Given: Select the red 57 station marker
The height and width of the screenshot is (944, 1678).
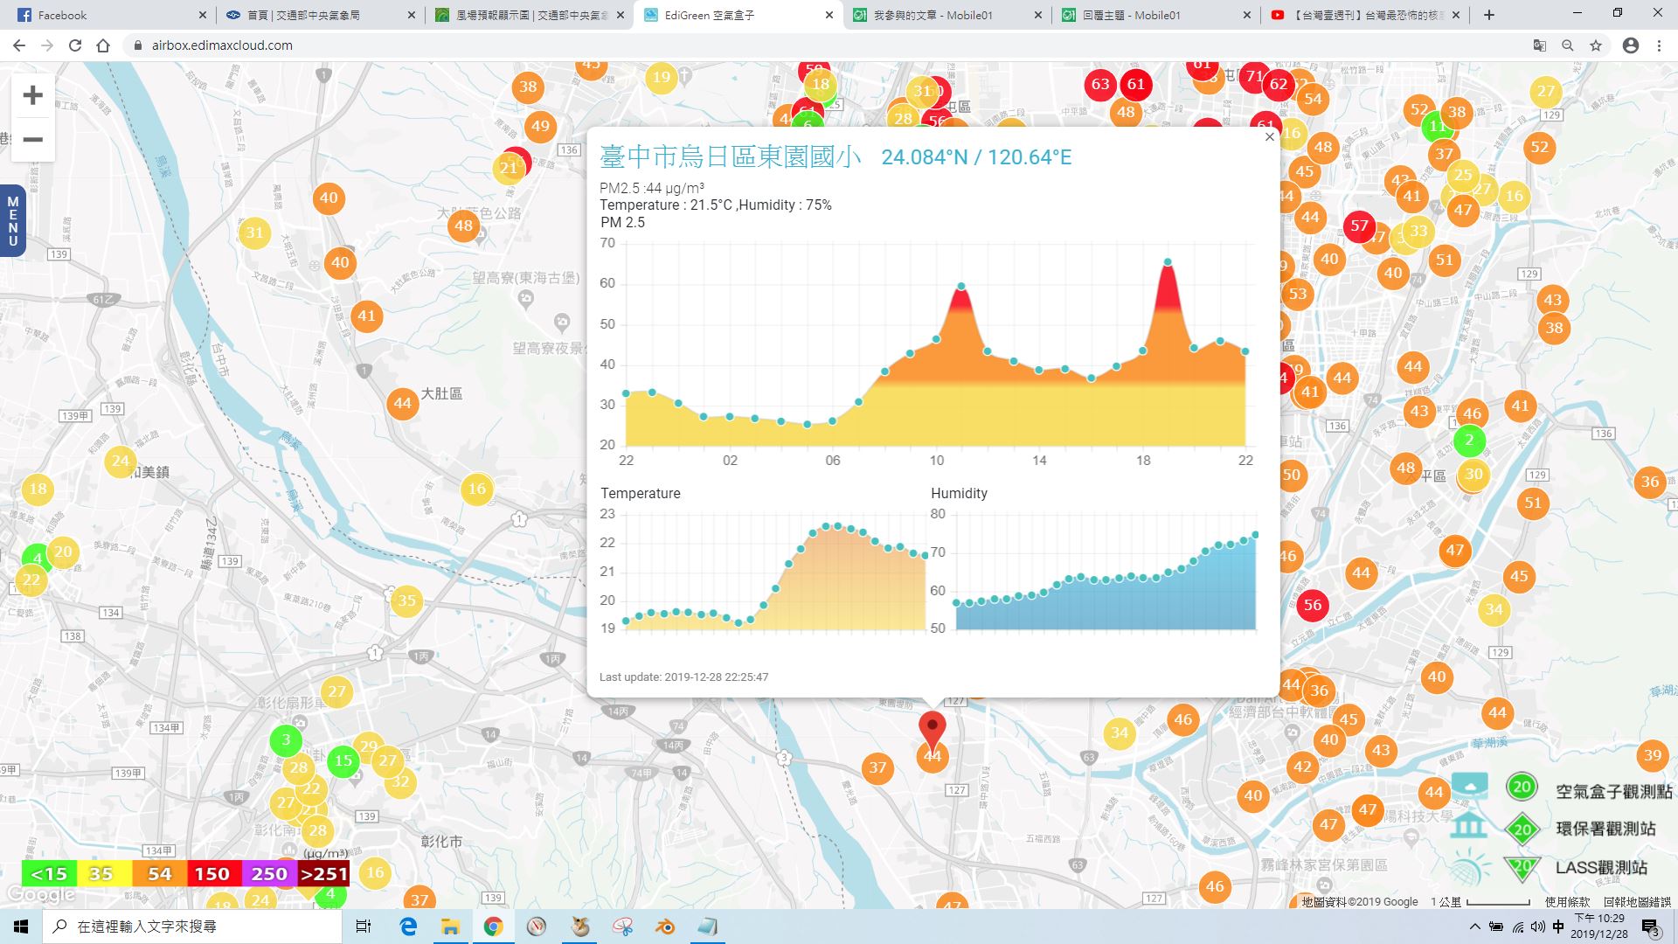Looking at the screenshot, I should click(1358, 226).
